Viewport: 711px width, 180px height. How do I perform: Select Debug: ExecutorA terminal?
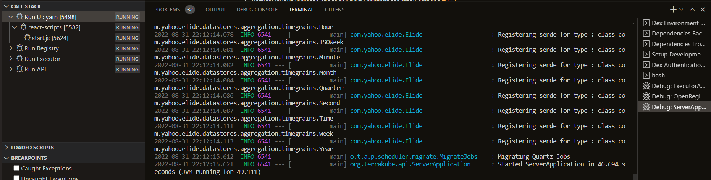point(674,86)
